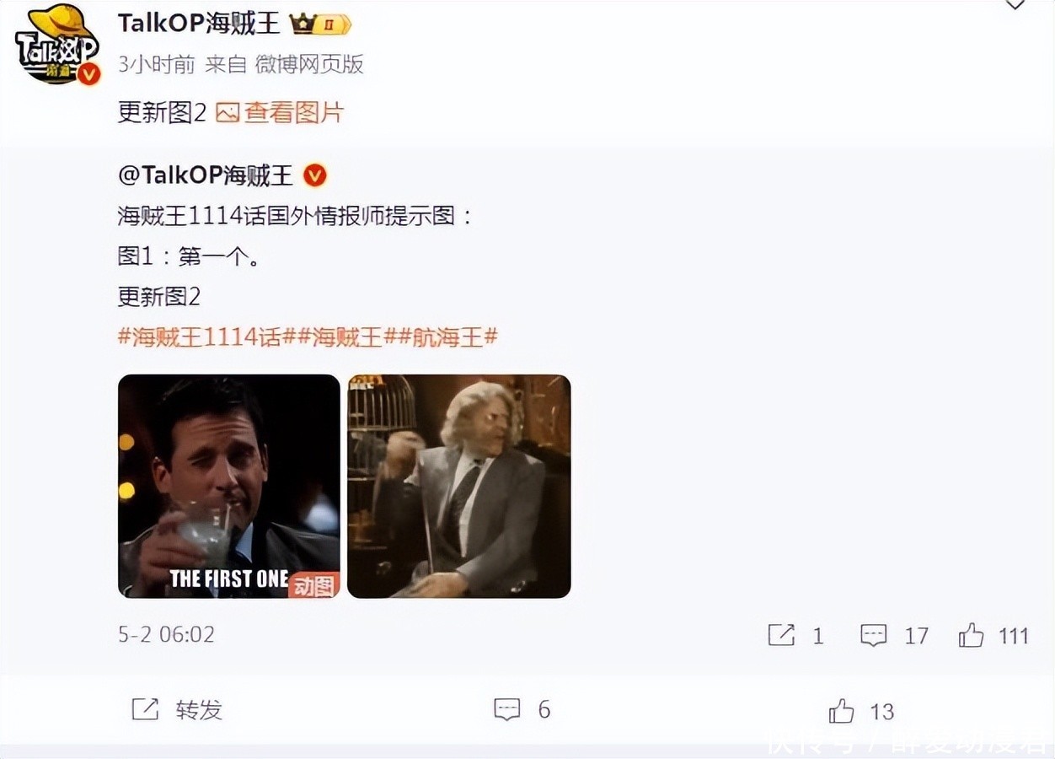The width and height of the screenshot is (1055, 759).
Task: Click the repost icon beside 转发
Action: 145,709
